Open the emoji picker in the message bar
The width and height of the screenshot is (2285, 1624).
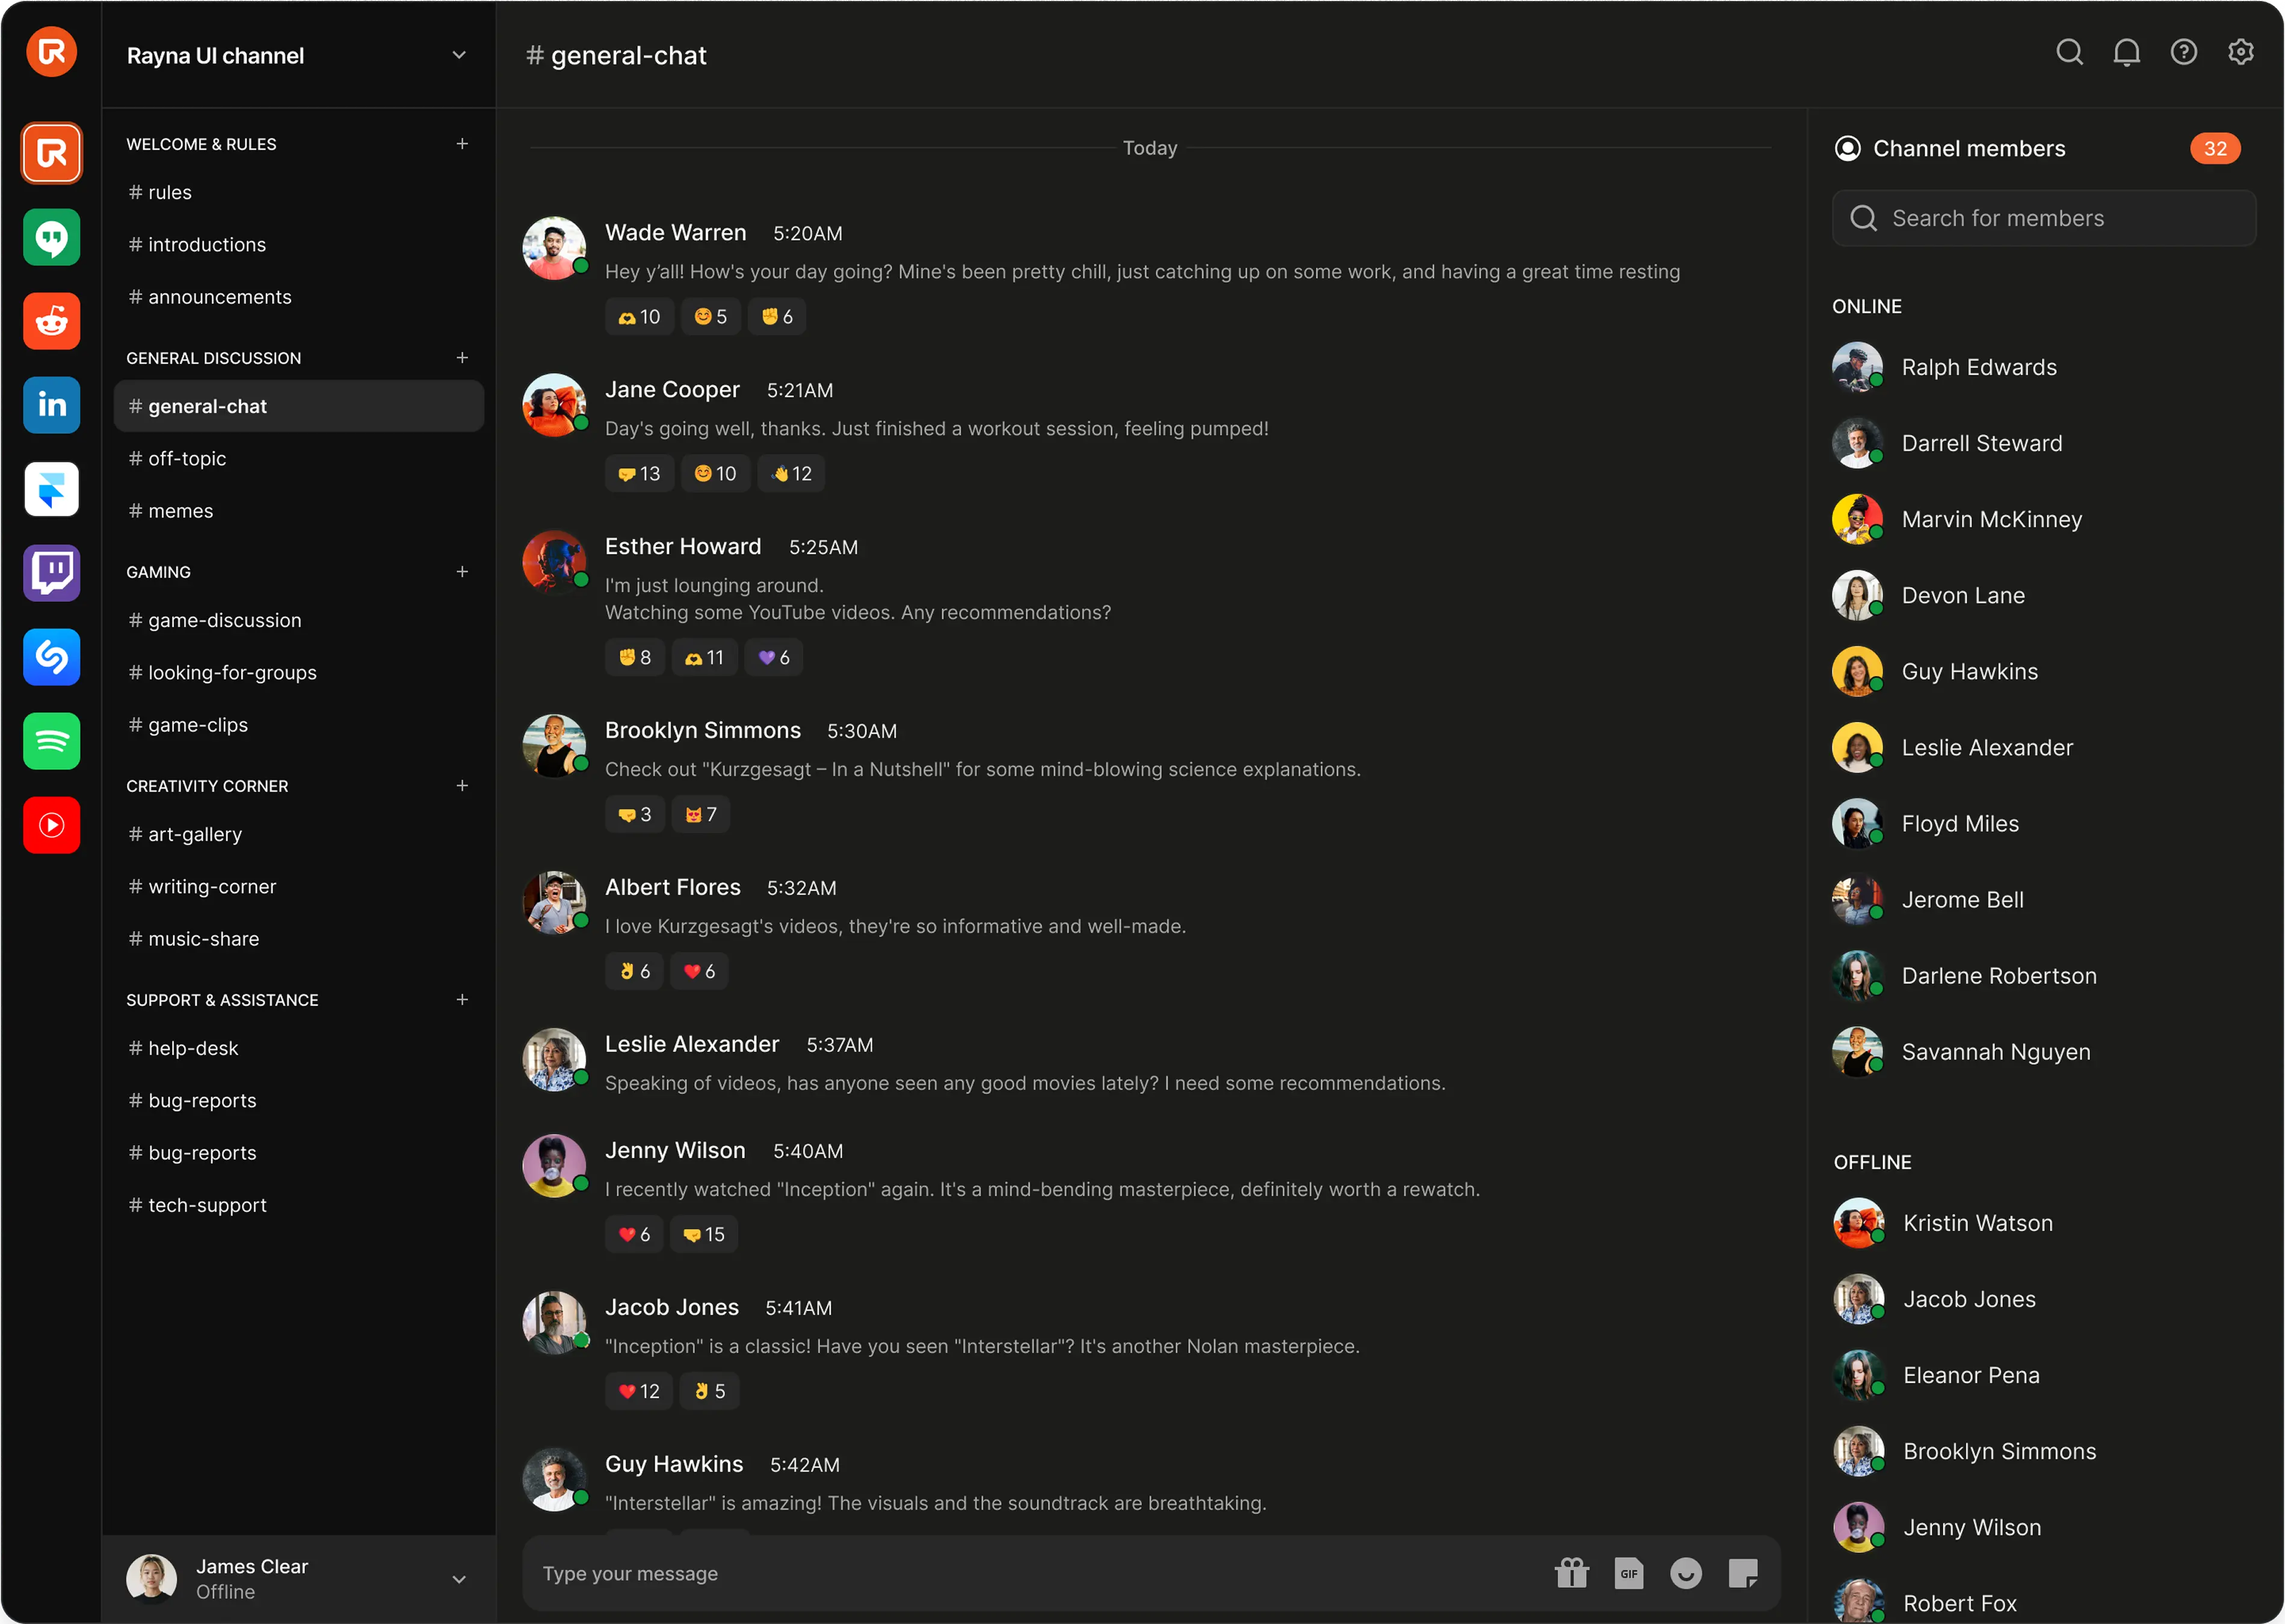tap(1685, 1573)
